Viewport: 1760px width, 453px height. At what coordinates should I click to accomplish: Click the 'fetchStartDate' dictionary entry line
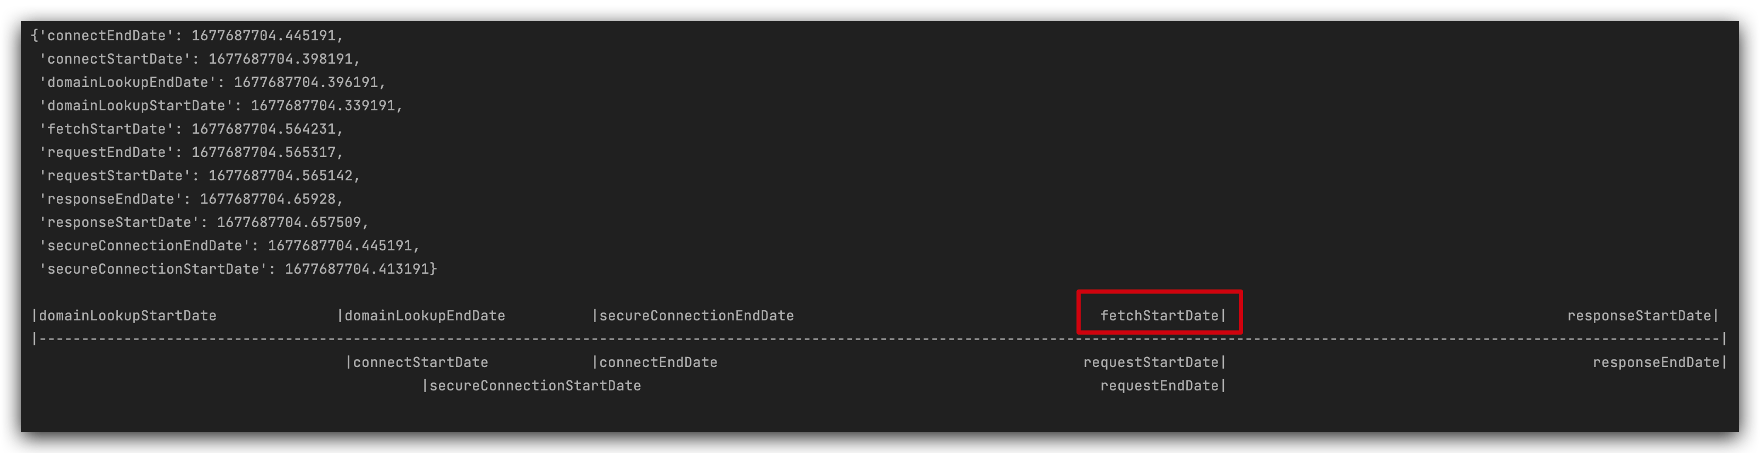191,128
